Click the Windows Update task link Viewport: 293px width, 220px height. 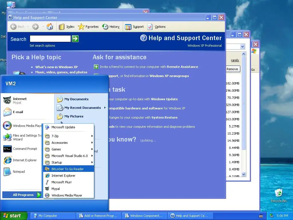coord(164,99)
